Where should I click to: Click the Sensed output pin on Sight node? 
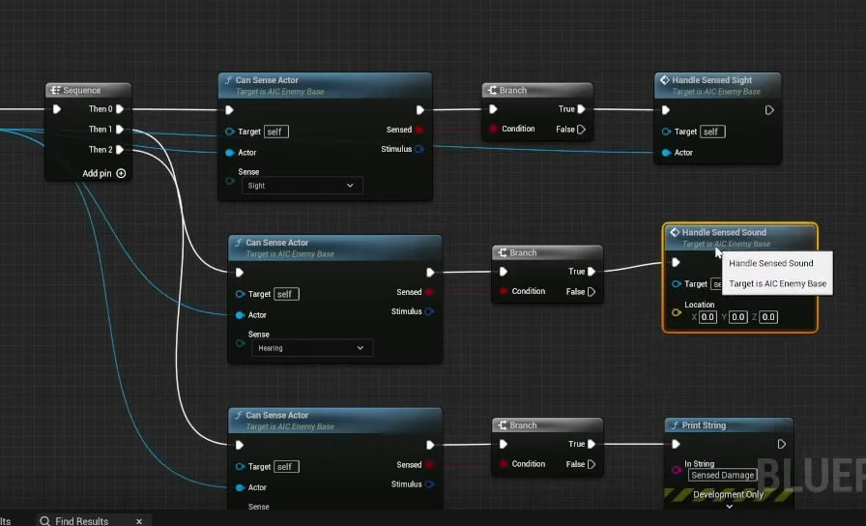[x=419, y=130]
